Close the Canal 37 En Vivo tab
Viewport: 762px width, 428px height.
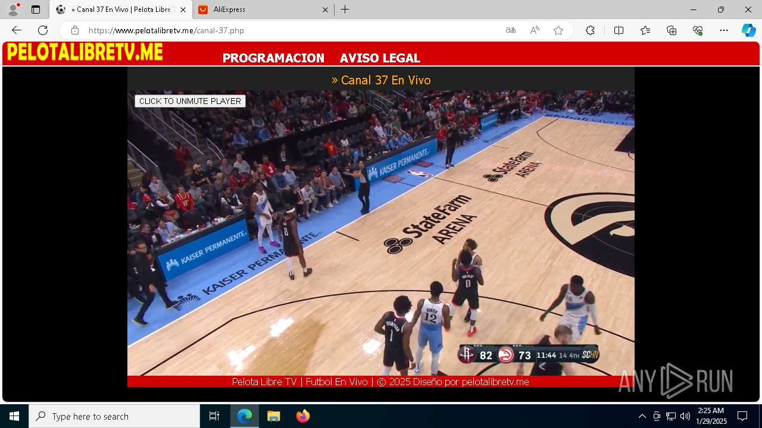[183, 10]
